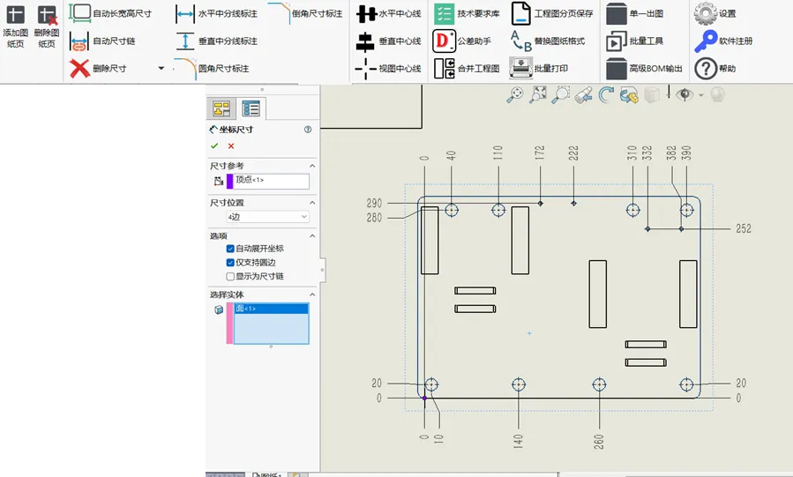Viewport: 793px width, 477px height.
Task: Confirm with the green checkmark button
Action: [214, 145]
